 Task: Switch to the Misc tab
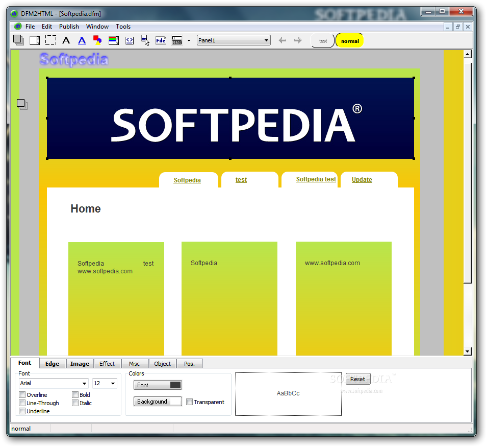point(135,364)
